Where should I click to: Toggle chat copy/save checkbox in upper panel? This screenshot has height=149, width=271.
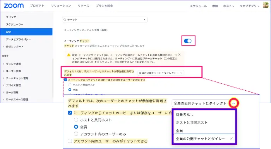tap(65, 80)
